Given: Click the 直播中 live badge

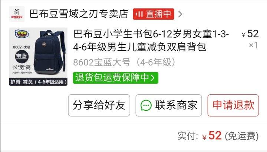Looking at the screenshot, I should pos(154,14).
